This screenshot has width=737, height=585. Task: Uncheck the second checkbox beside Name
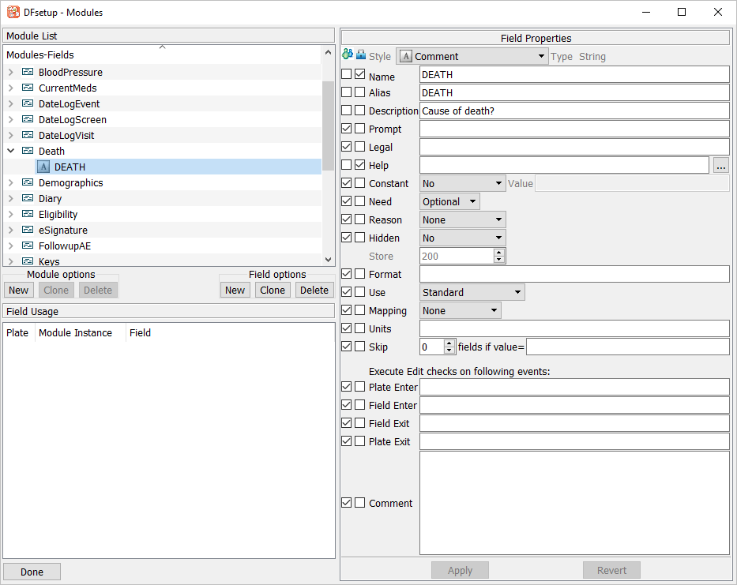click(360, 74)
